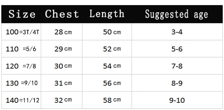This screenshot has width=224, height=110.
Task: Click the 28 cm chest value
Action: coord(63,32)
